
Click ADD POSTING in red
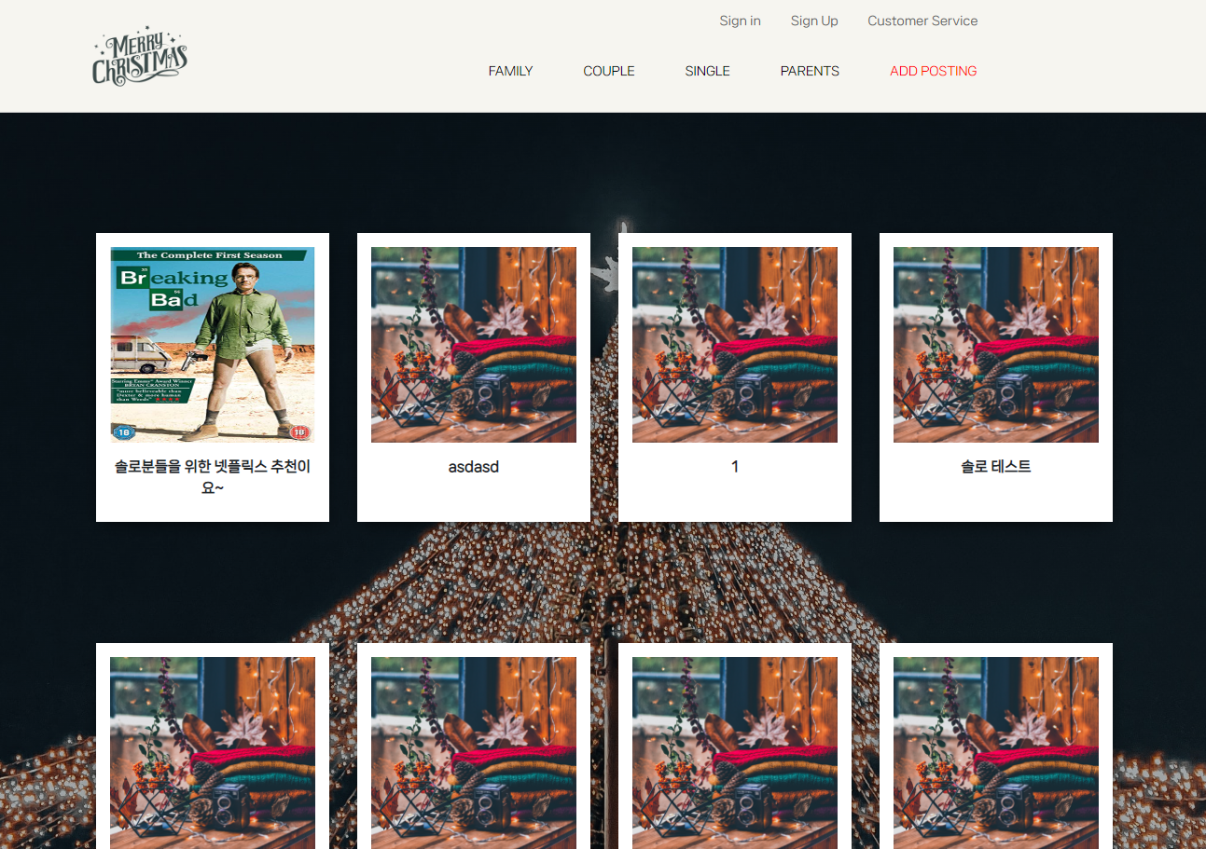933,71
